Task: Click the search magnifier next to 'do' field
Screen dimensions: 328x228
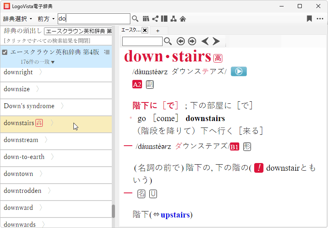Action: (x=135, y=19)
